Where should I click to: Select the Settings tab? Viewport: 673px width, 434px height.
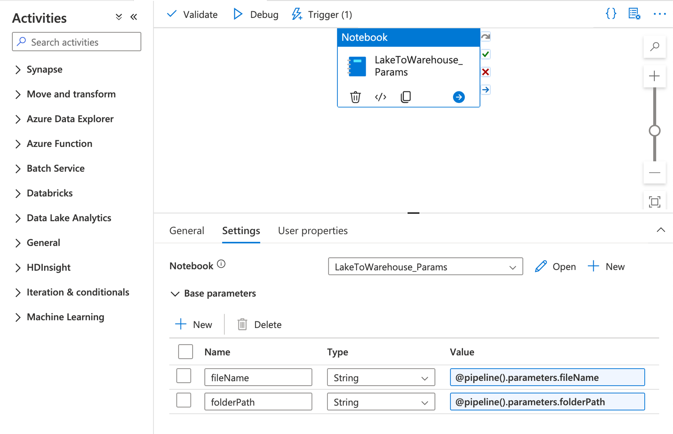point(241,231)
